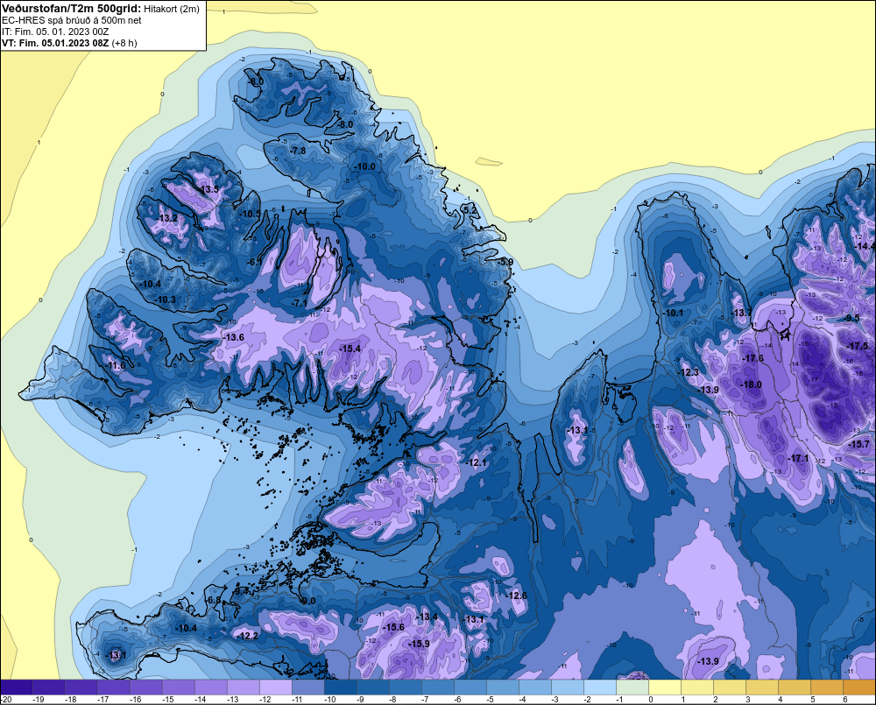Click the -15.9 temperature label
Image resolution: width=876 pixels, height=705 pixels.
(x=419, y=644)
